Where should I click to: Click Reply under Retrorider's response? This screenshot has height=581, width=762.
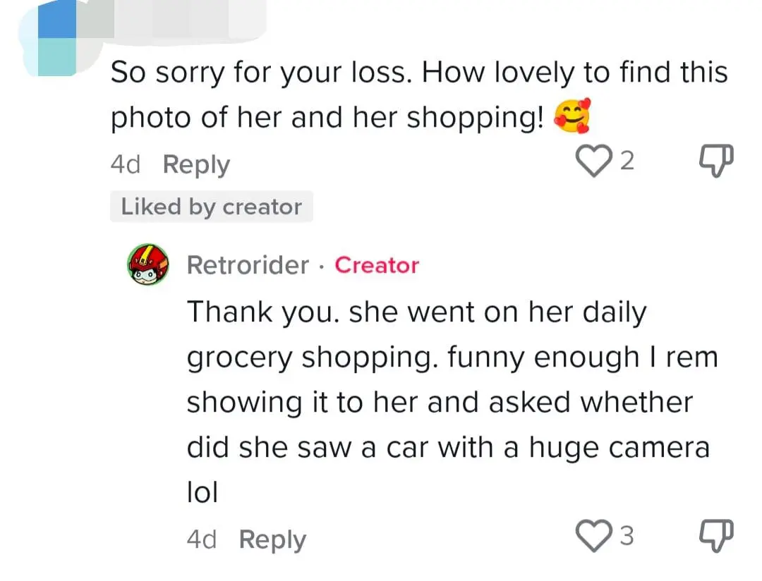[272, 539]
